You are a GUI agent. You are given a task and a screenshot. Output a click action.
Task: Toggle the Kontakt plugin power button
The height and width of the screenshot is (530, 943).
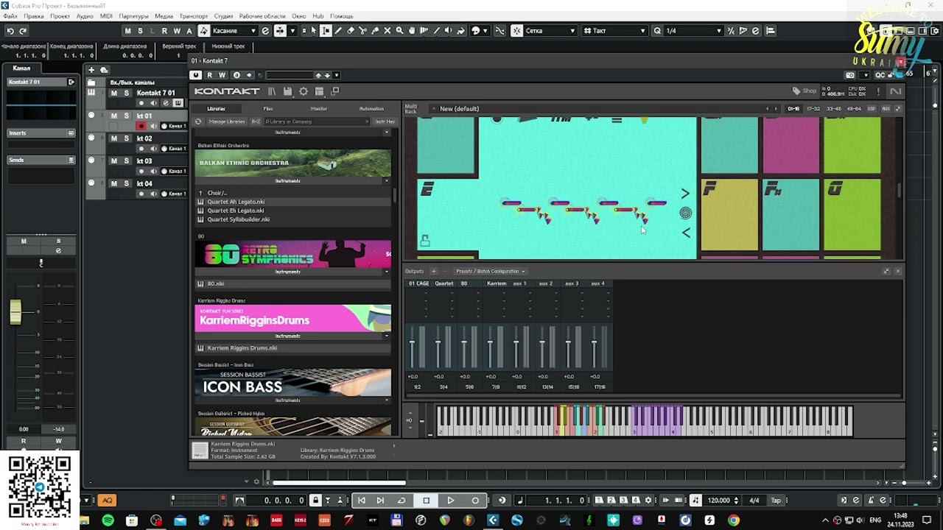coord(195,75)
